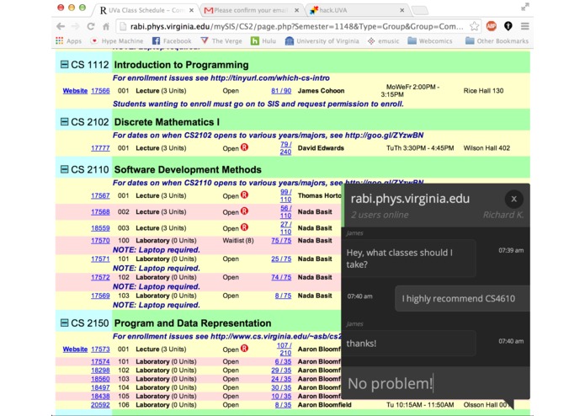Open the Webcomics bookmarks folder
Image resolution: width=585 pixels, height=416 pixels.
[430, 41]
